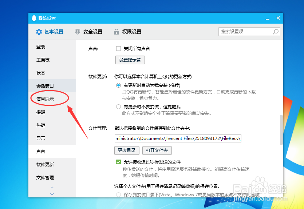The image size is (304, 209).
Task: Click the shield icon beside 安全设置
Action: tap(78, 32)
